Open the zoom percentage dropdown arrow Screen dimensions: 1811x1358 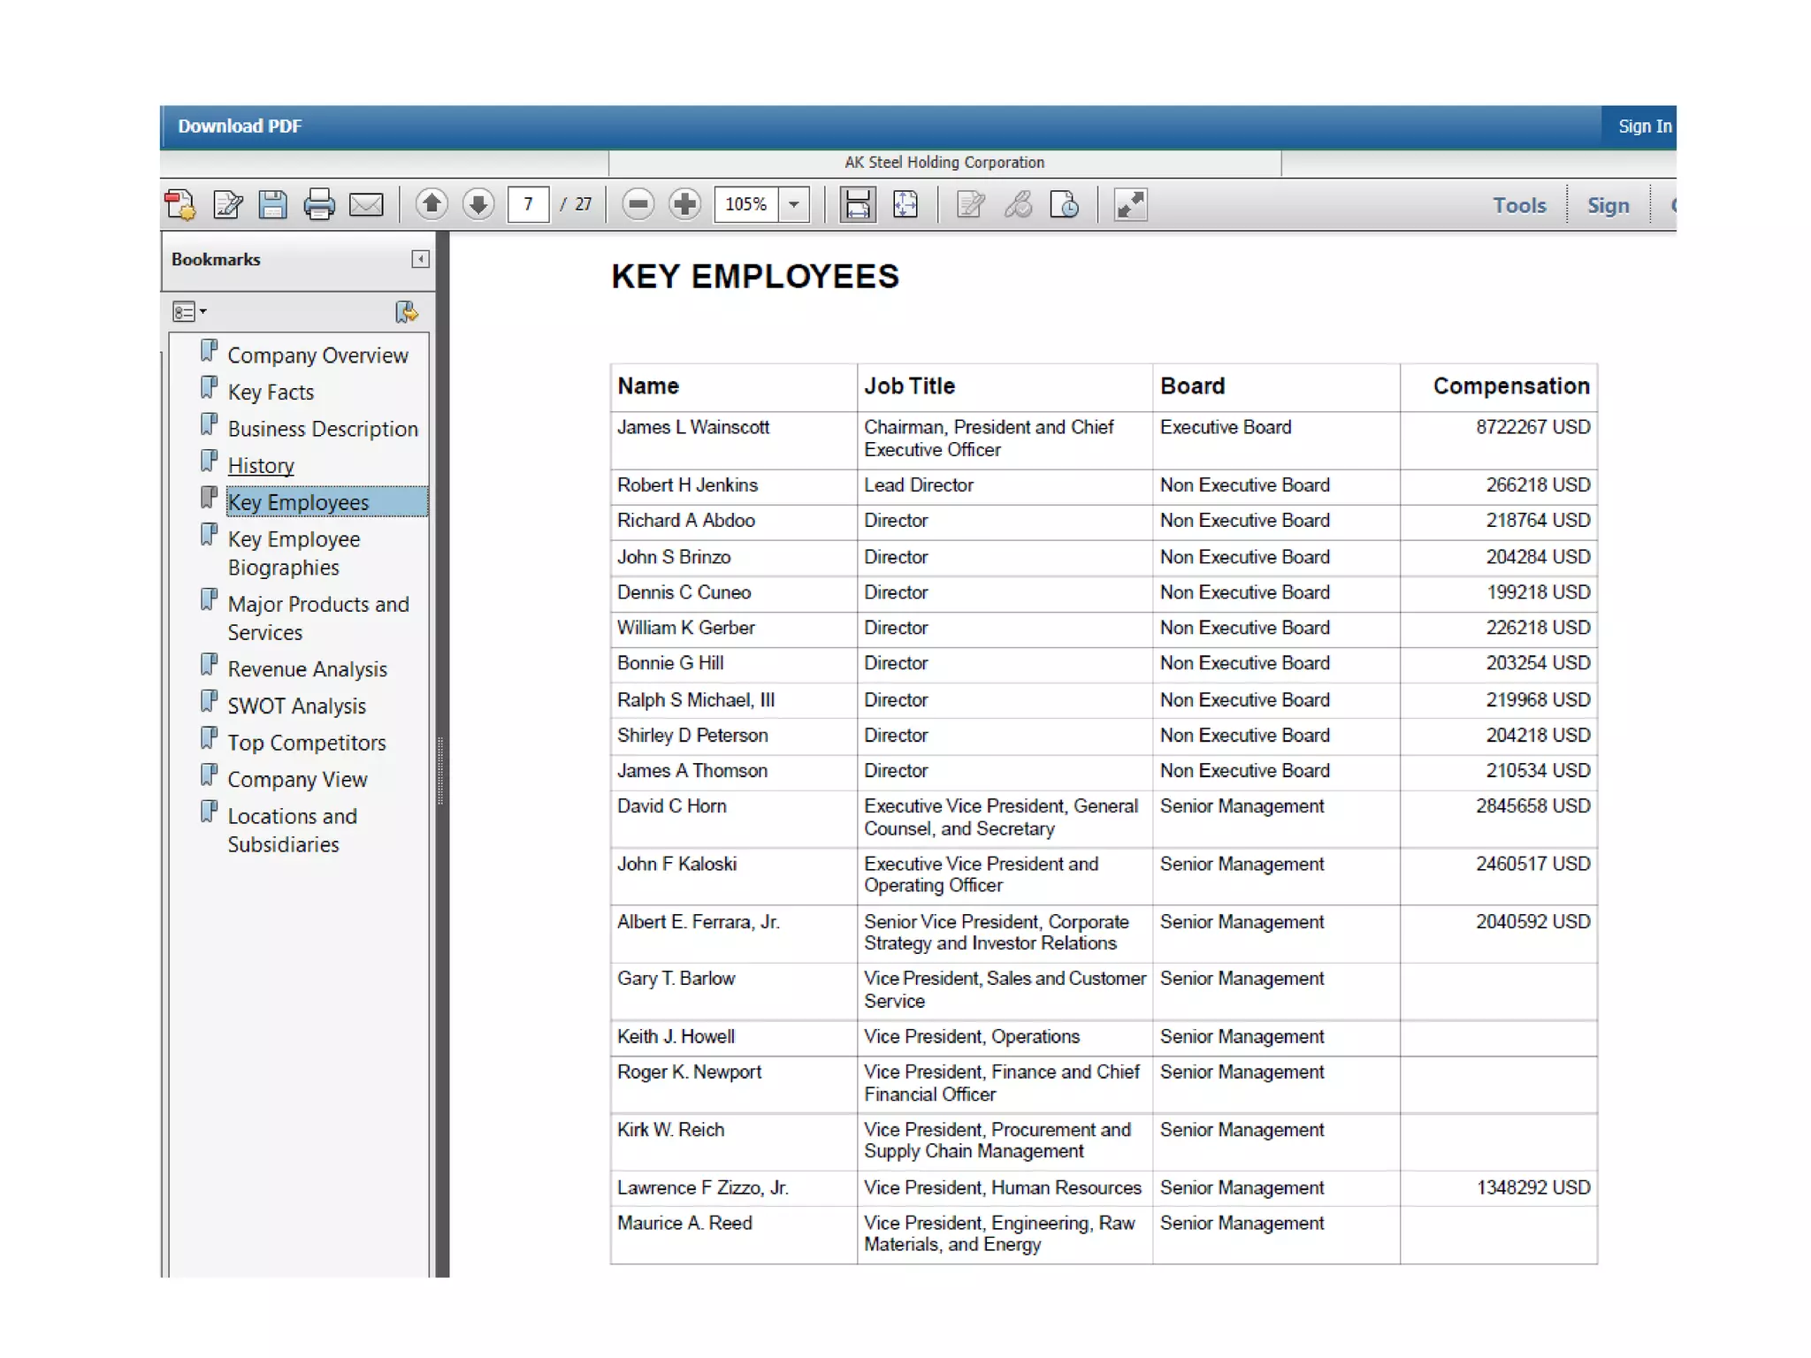point(794,205)
